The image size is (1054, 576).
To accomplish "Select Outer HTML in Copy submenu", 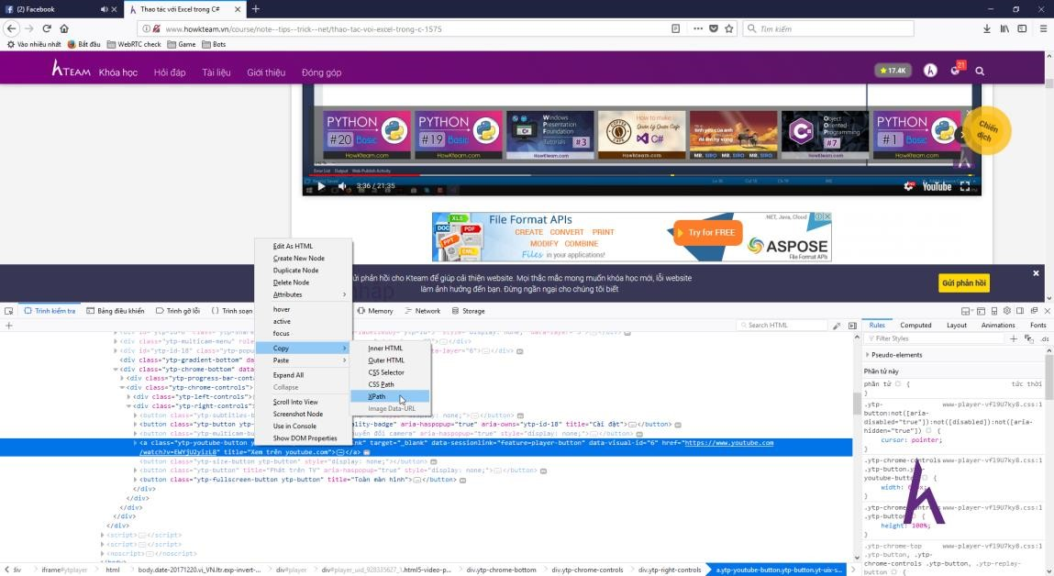I will pyautogui.click(x=391, y=360).
